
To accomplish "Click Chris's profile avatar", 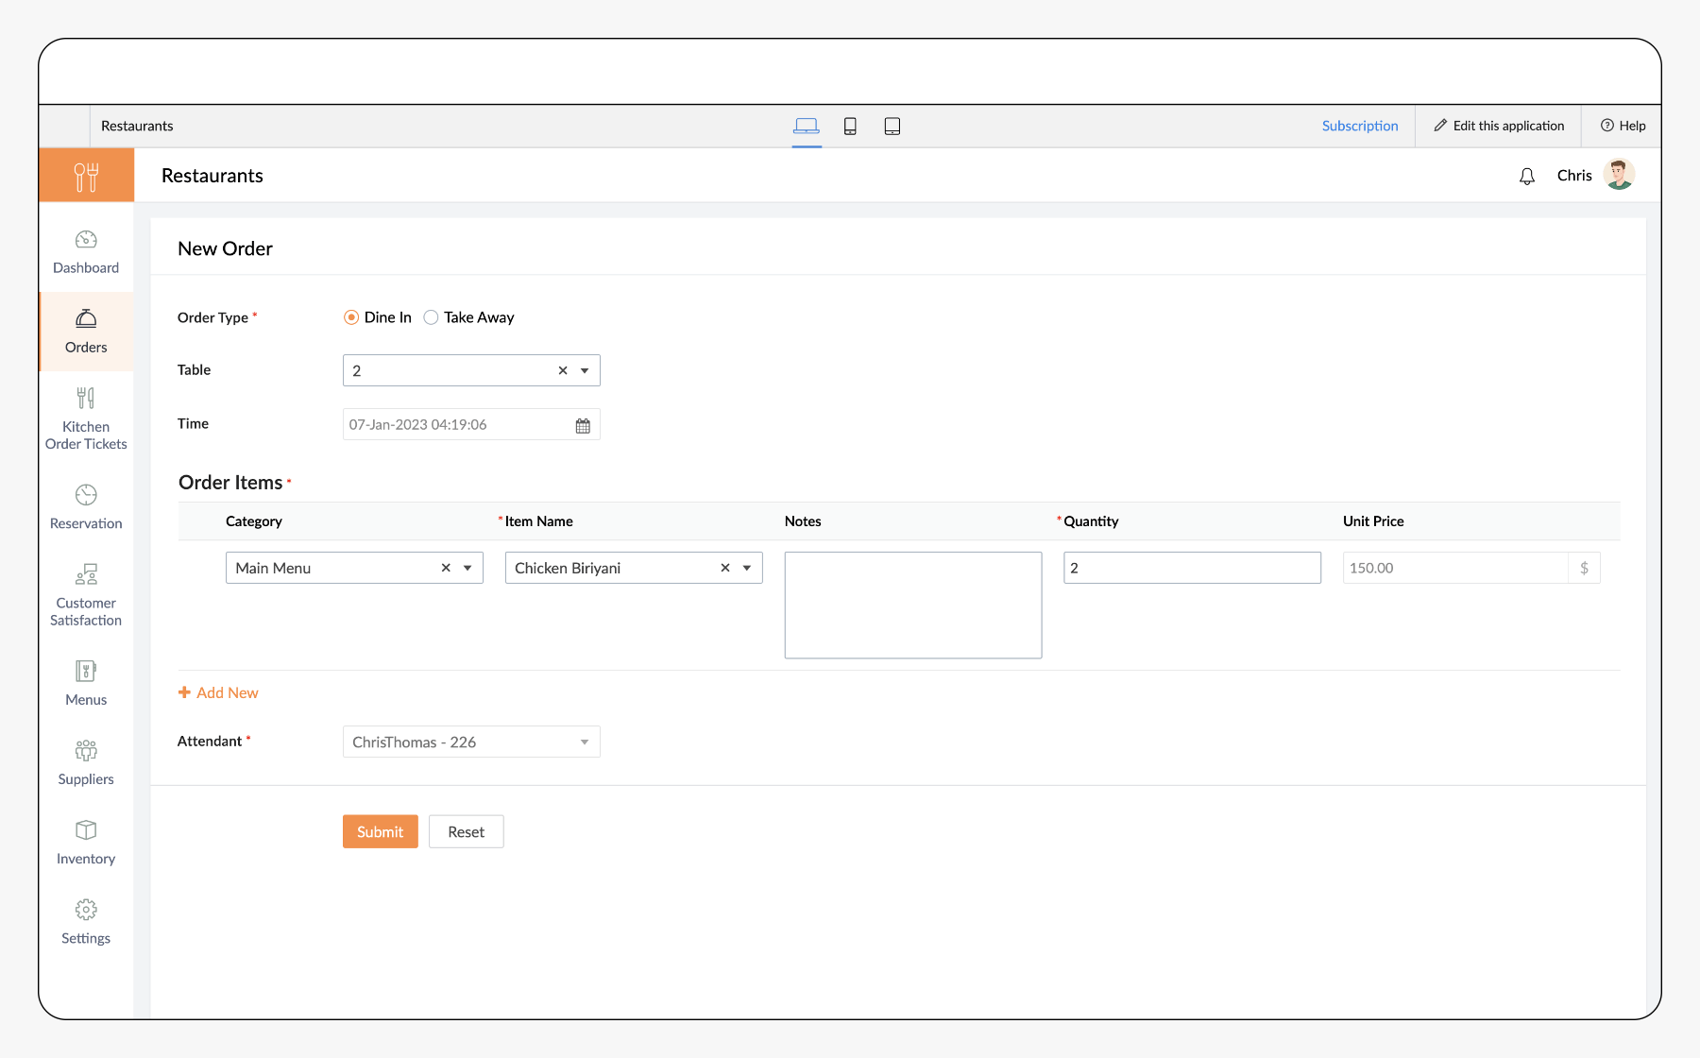I will click(x=1619, y=176).
